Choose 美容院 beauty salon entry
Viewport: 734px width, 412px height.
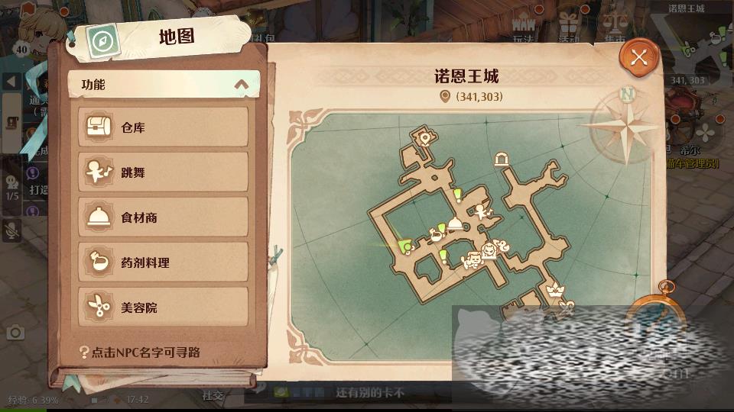pos(163,307)
